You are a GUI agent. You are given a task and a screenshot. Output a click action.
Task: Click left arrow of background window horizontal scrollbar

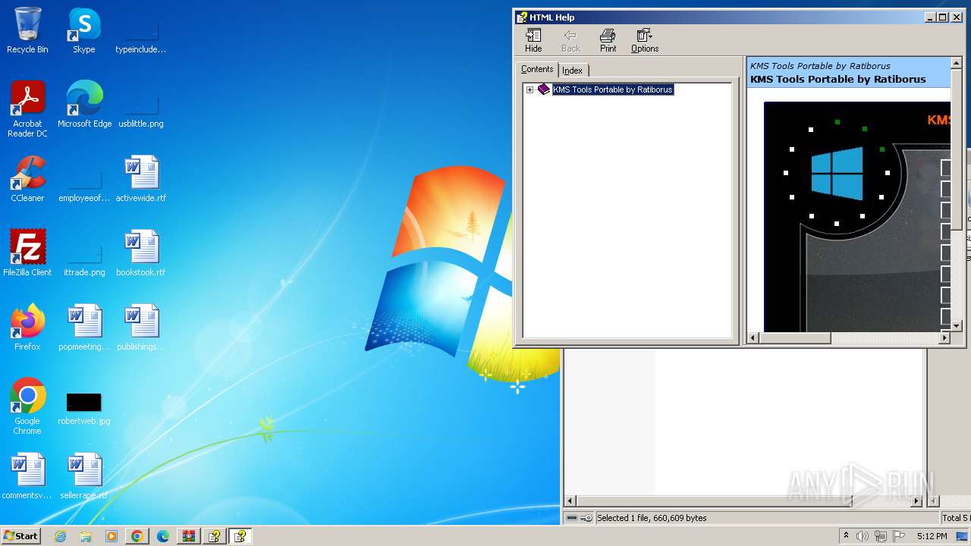pos(570,501)
